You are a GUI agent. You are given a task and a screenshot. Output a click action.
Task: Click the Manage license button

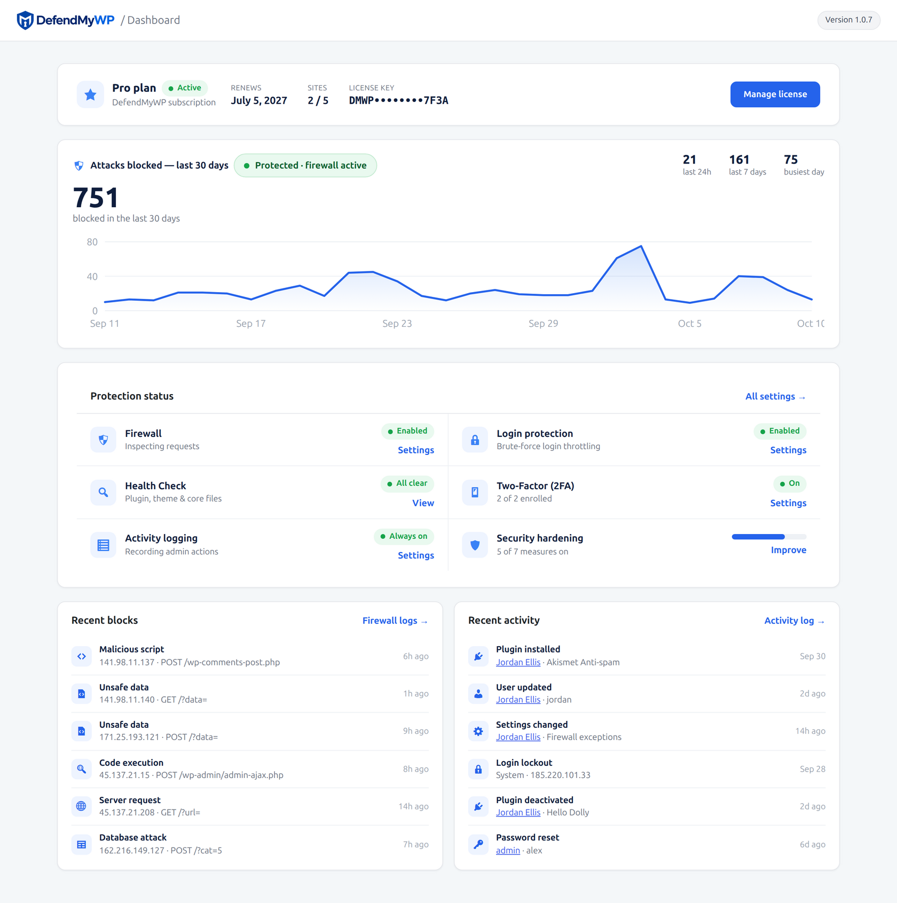click(775, 95)
